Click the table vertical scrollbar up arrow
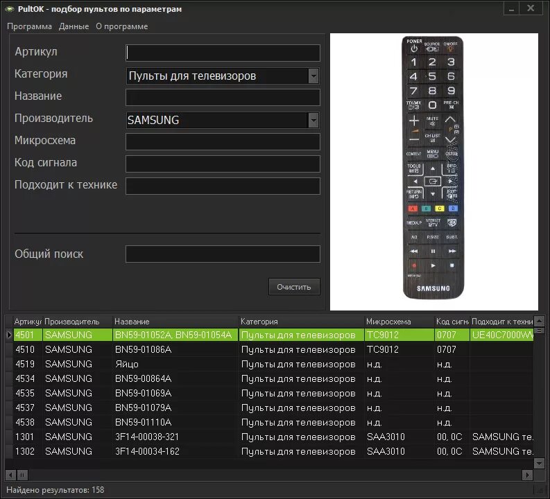The height and width of the screenshot is (499, 550). (539, 321)
